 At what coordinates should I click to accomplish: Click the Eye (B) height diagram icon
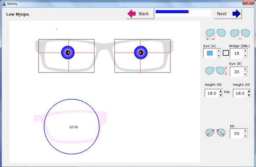click(217, 71)
